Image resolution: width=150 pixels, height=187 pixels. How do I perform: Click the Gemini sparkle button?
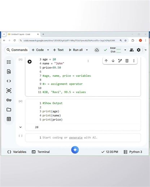coord(75,150)
